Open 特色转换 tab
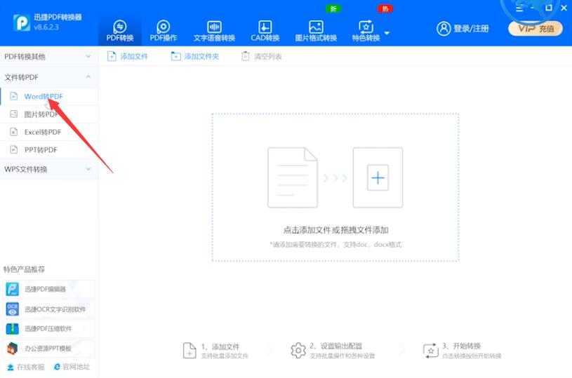The width and height of the screenshot is (572, 378). 366,31
